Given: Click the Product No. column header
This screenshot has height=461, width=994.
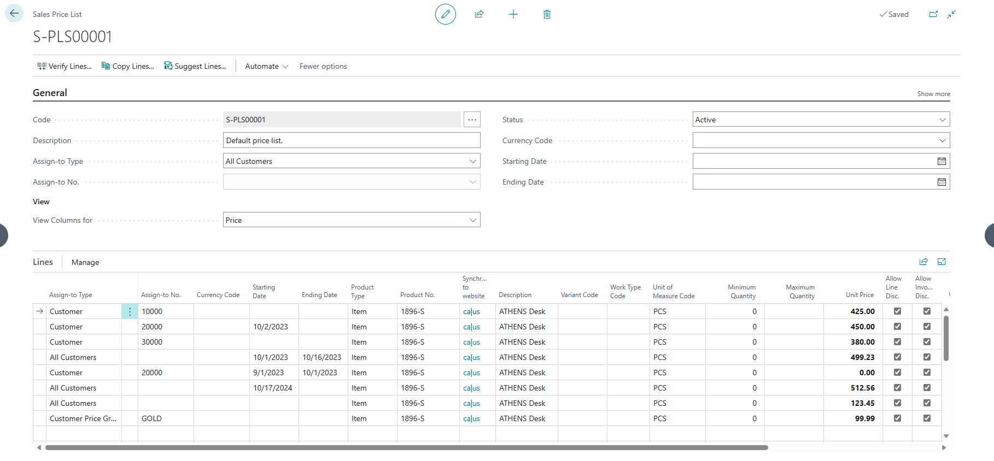Looking at the screenshot, I should click(417, 295).
